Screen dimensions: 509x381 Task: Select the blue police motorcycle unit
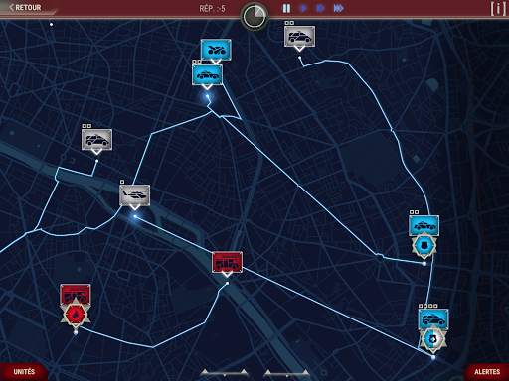pos(216,50)
